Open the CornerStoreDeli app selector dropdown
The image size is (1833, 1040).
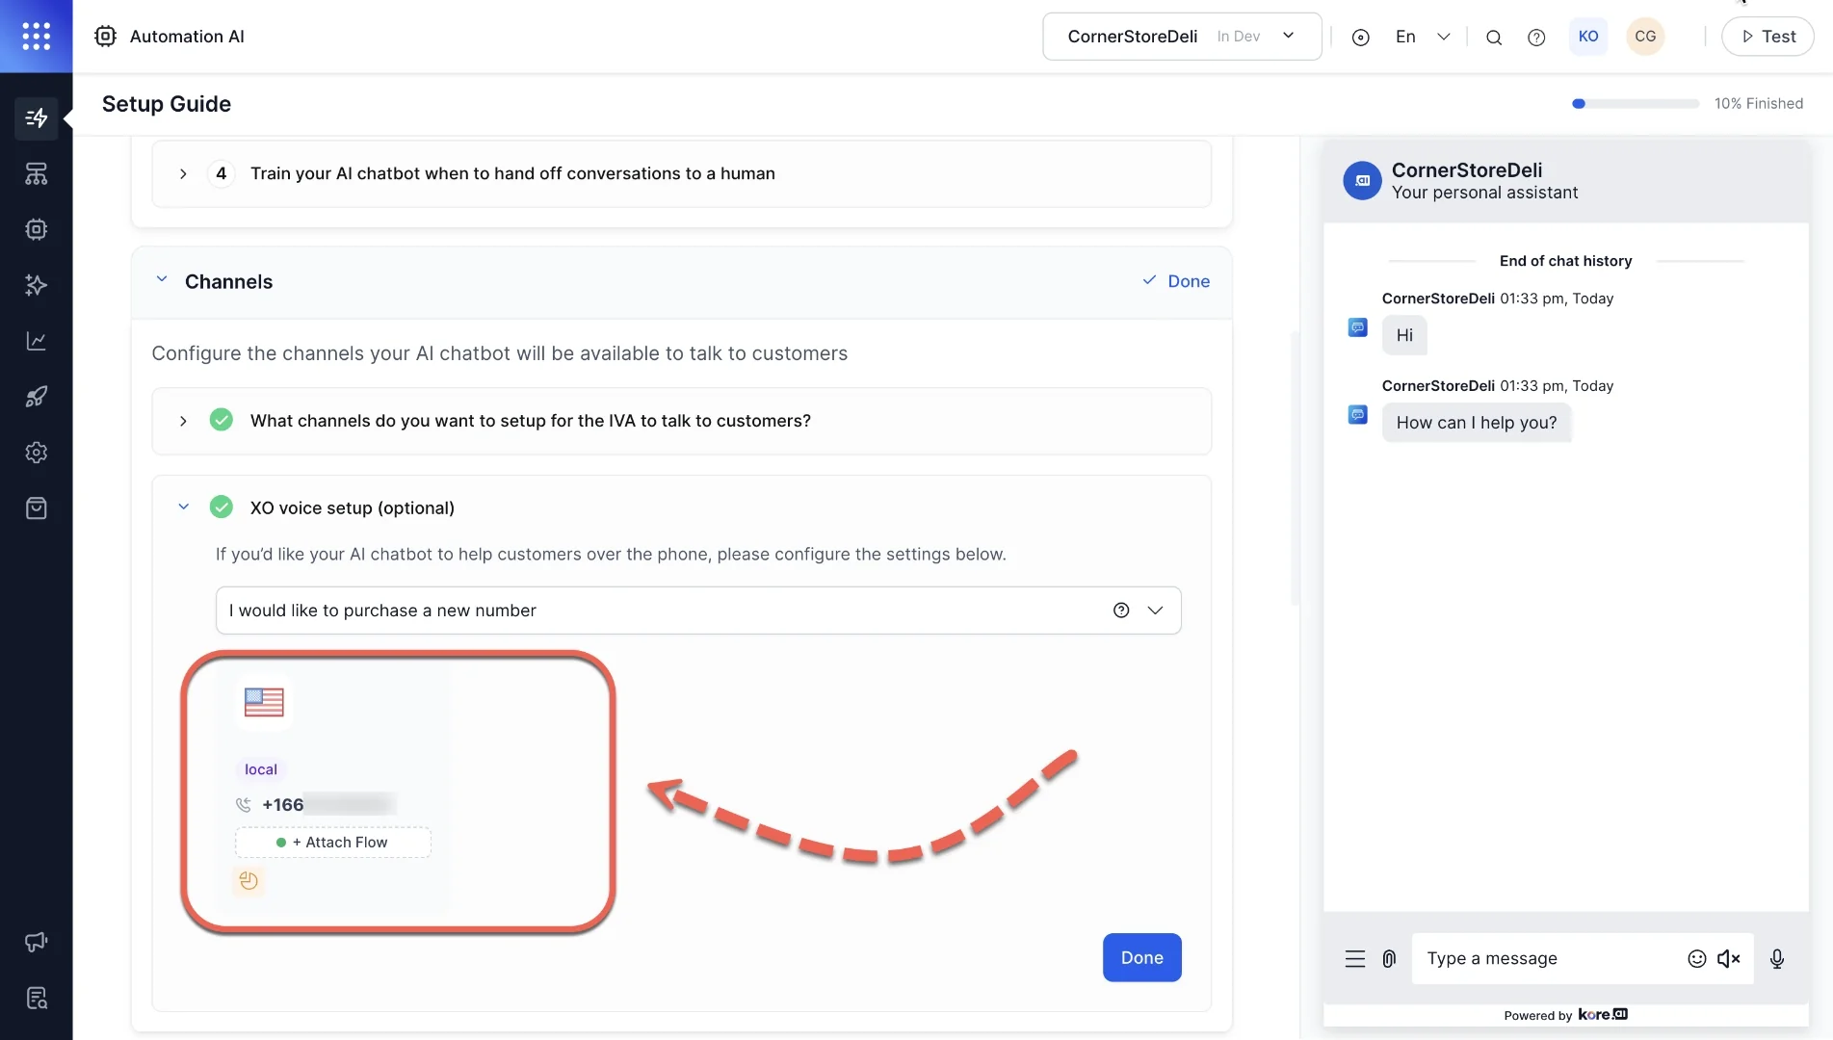[1182, 37]
